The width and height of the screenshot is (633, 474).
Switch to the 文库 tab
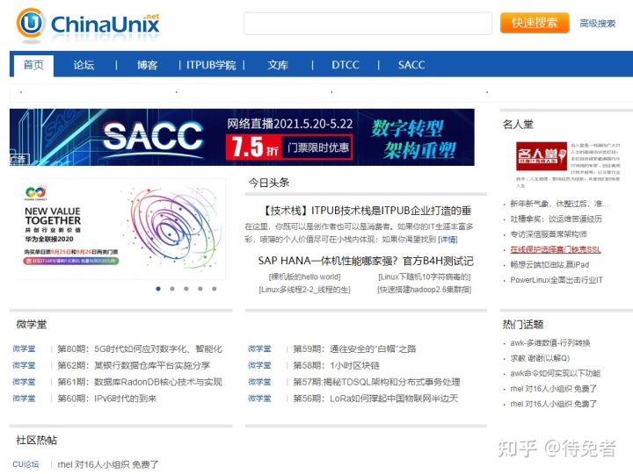(278, 65)
